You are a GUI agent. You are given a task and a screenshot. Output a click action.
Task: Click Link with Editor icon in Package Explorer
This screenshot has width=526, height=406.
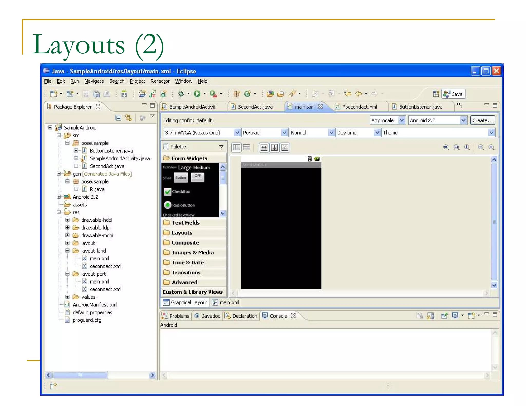tap(128, 118)
